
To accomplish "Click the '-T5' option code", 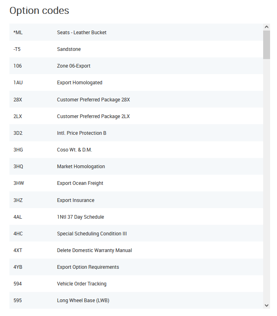I will [17, 49].
